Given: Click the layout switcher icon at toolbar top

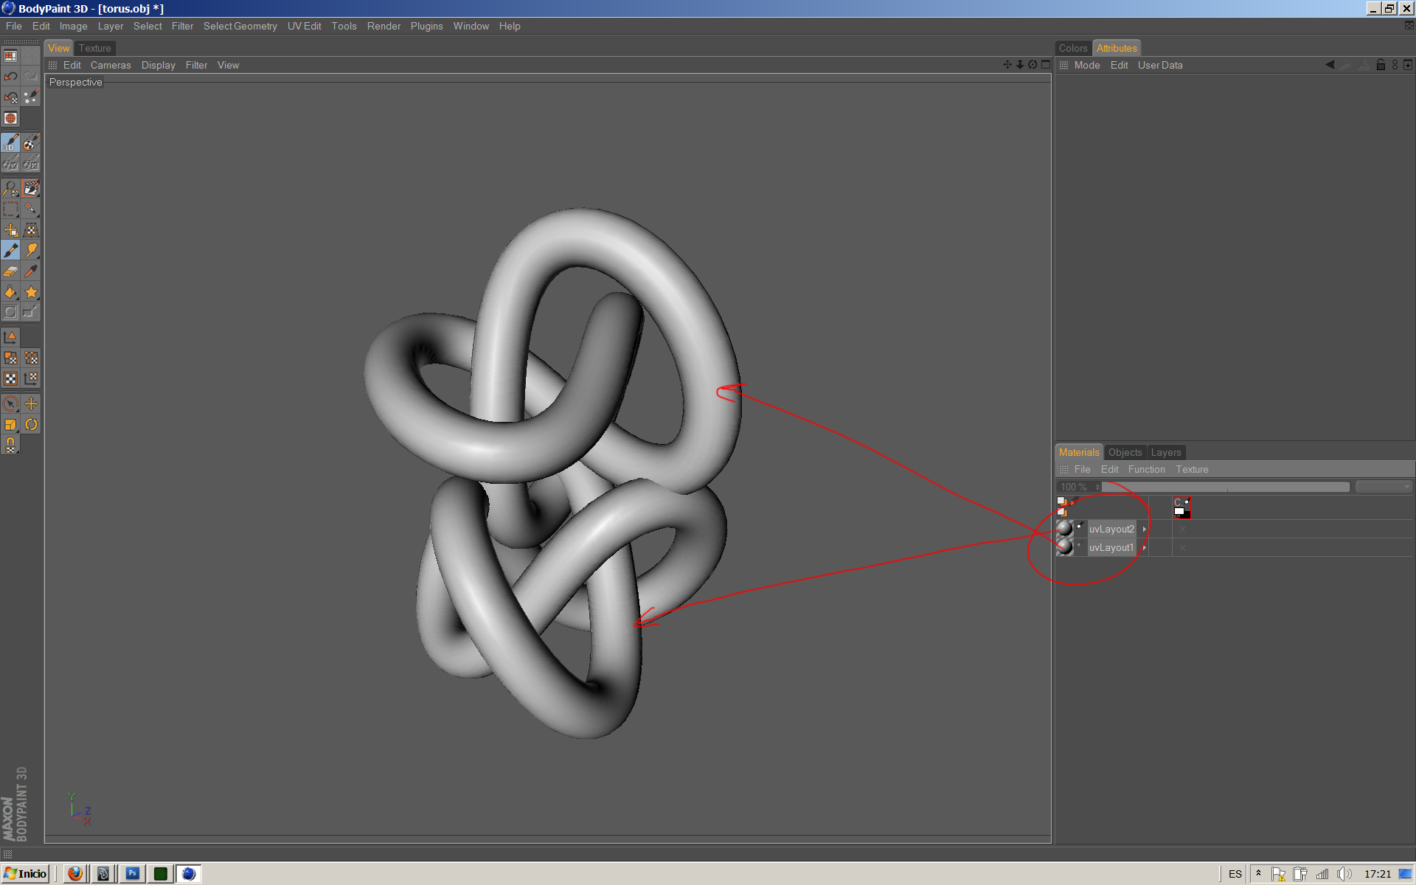Looking at the screenshot, I should click(10, 56).
